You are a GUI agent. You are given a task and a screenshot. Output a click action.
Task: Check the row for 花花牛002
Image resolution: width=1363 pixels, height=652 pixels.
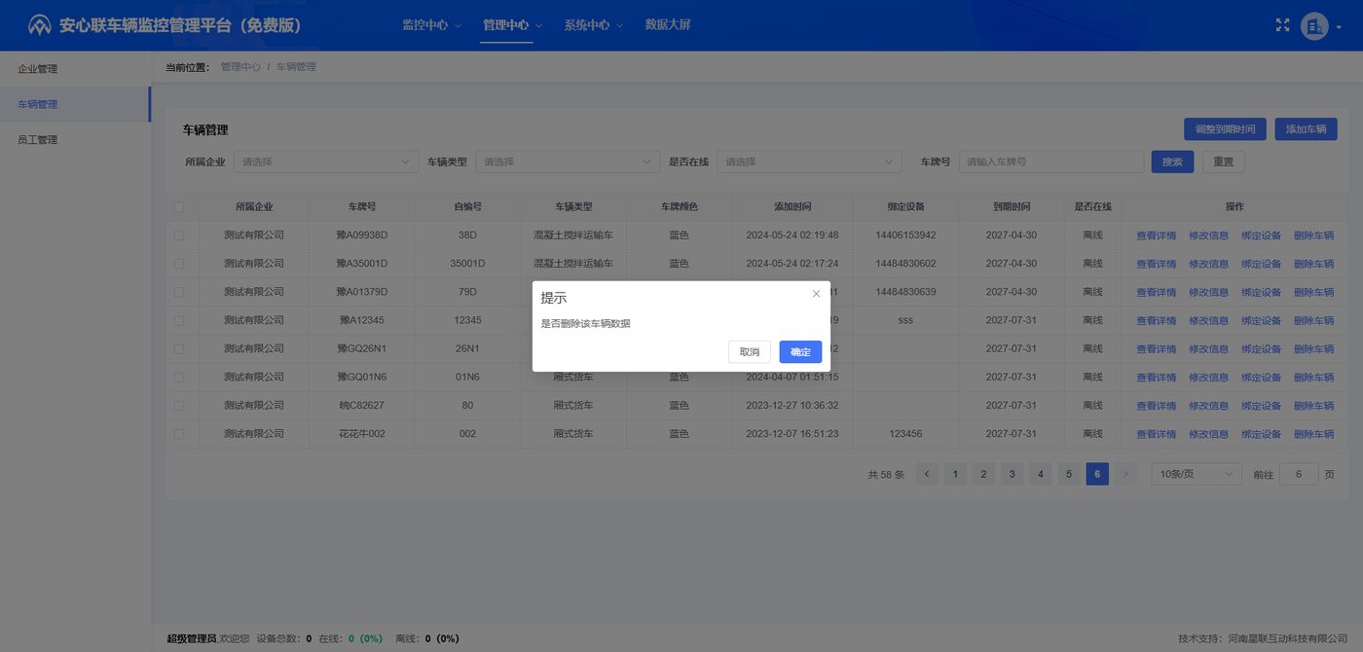178,434
